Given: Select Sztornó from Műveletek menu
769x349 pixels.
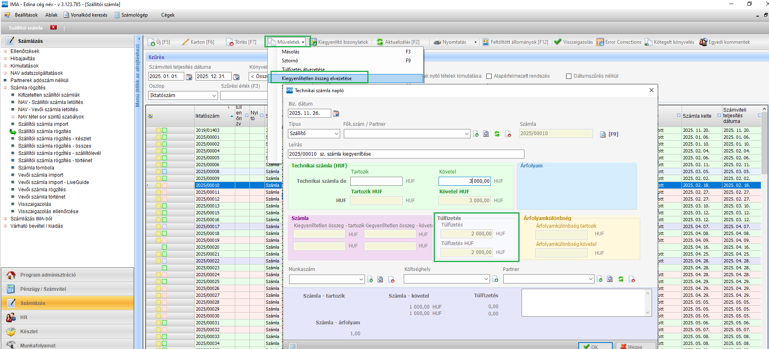Looking at the screenshot, I should tap(290, 61).
